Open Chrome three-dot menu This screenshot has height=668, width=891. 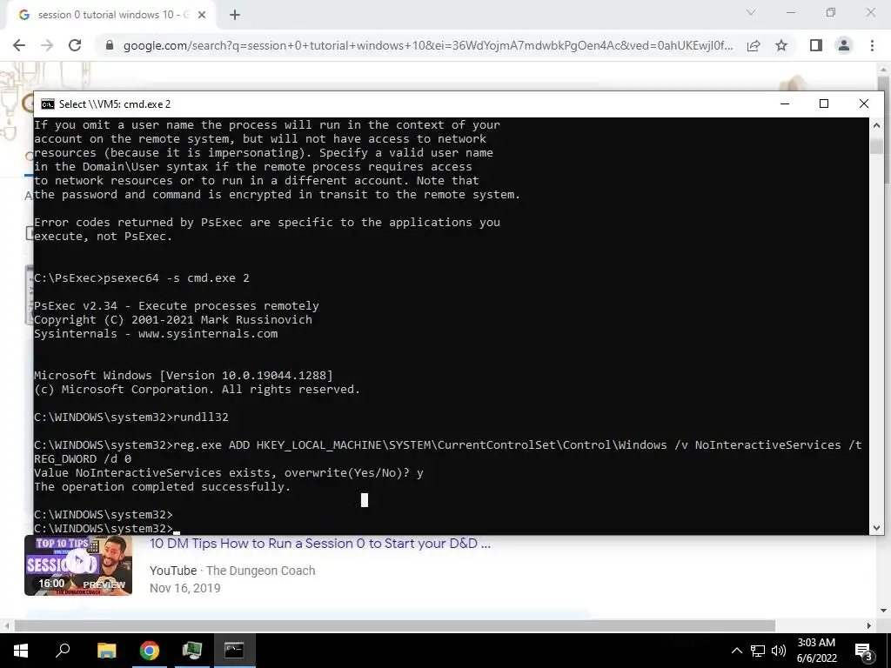coord(872,45)
